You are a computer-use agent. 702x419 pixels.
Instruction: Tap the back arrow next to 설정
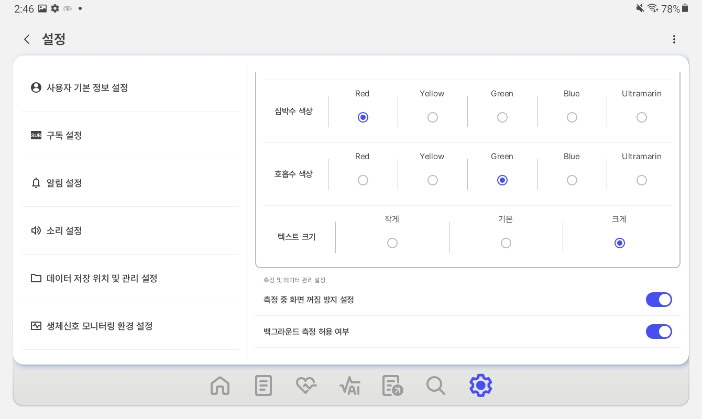pos(27,39)
